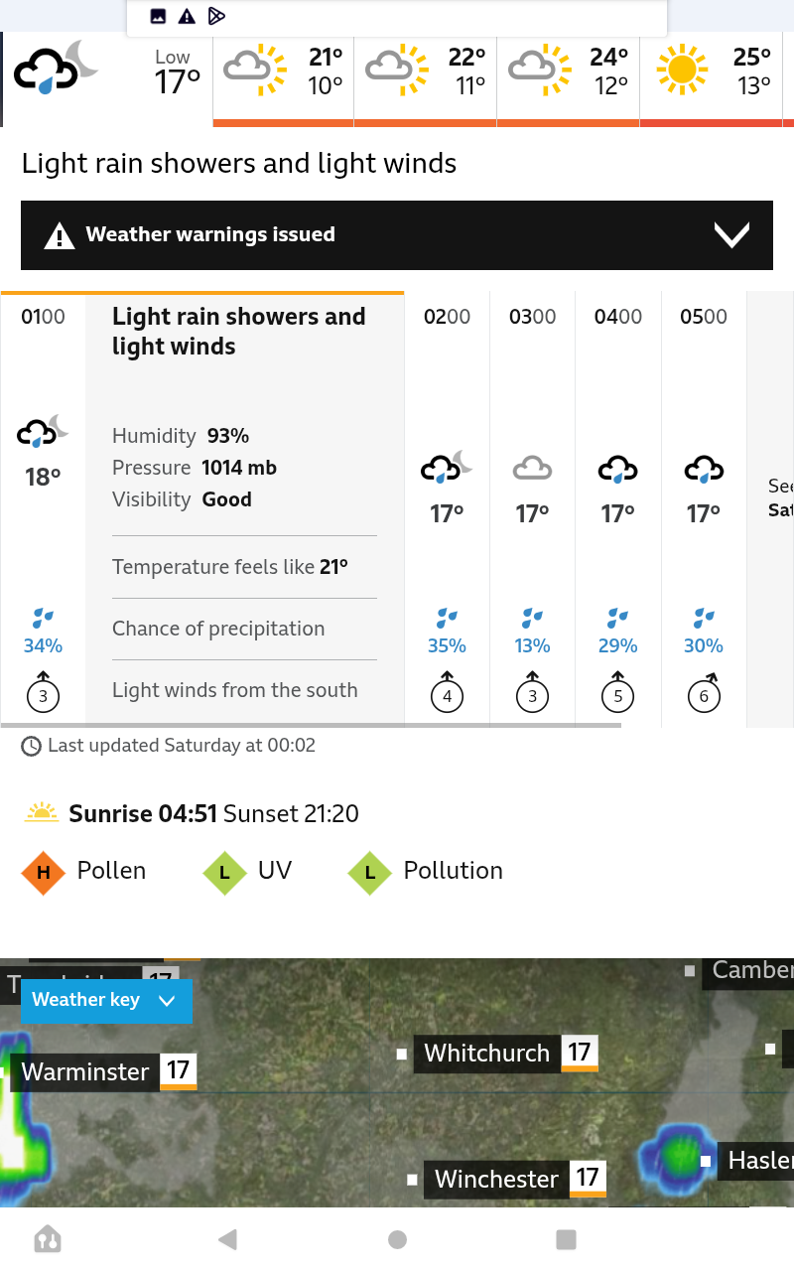Image resolution: width=794 pixels, height=1271 pixels.
Task: Tap the green UV level diamond icon
Action: [x=224, y=873]
